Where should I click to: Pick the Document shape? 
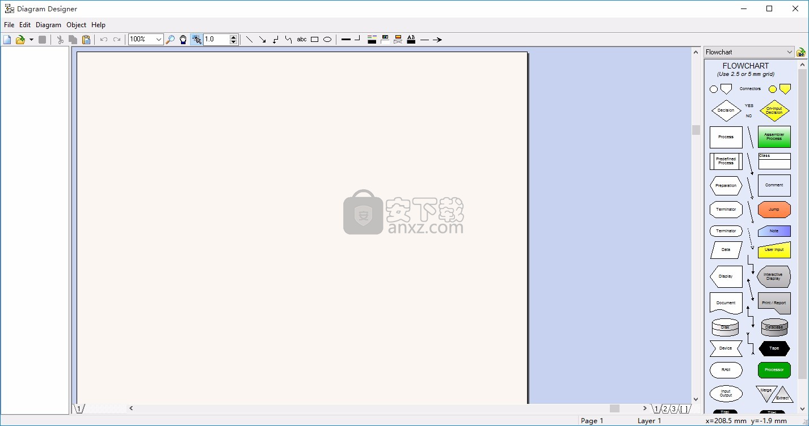(726, 303)
